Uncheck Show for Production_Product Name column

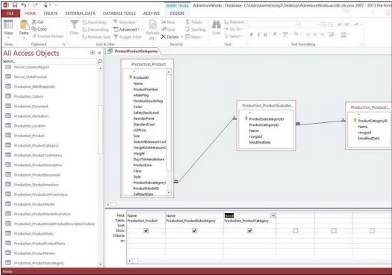click(x=146, y=231)
